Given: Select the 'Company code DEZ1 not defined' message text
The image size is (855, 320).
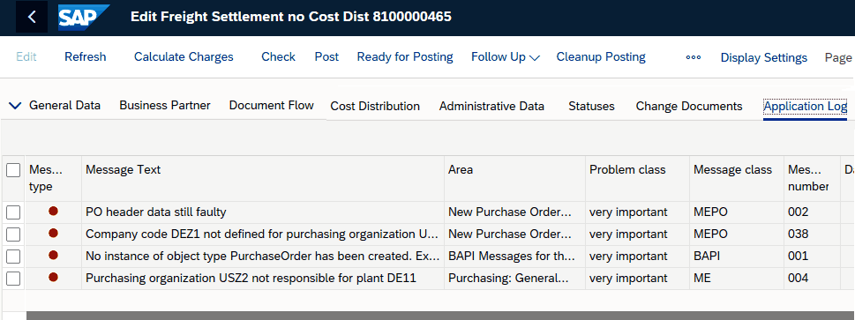Looking at the screenshot, I should click(x=262, y=234).
